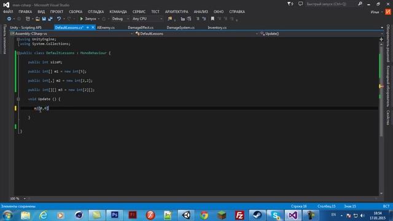393x221 pixels.
Task: Open Unity from the taskbar
Action: [x=186, y=215]
